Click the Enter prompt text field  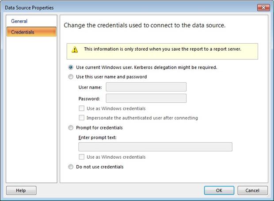[155, 147]
